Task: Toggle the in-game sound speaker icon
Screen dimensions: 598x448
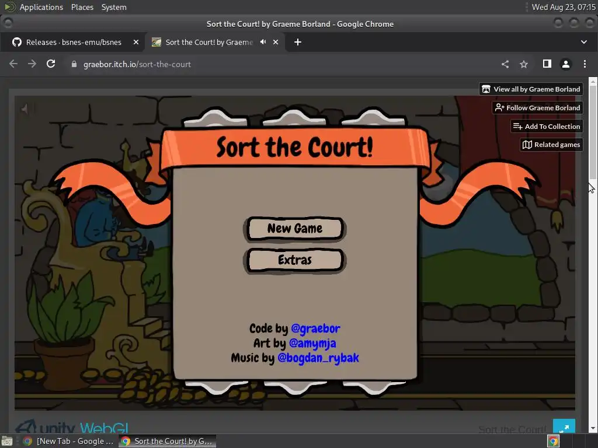Action: [26, 109]
